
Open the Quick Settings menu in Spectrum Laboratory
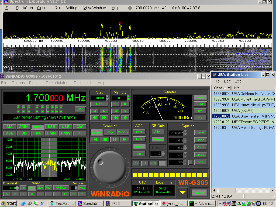[67, 8]
